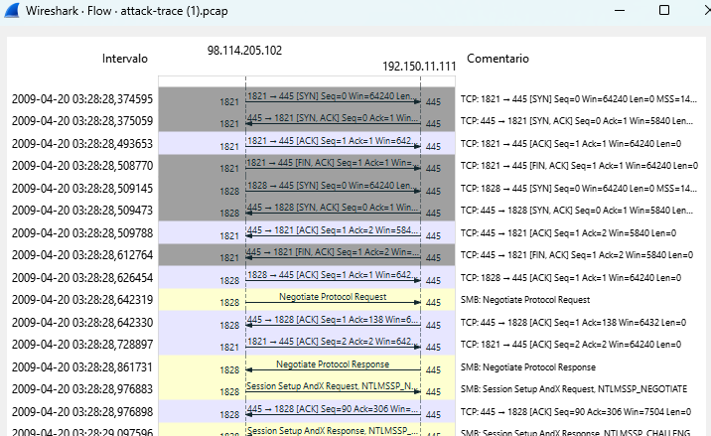This screenshot has width=711, height=436.
Task: Click timestamp 03:28:28,374595
Action: click(x=82, y=99)
